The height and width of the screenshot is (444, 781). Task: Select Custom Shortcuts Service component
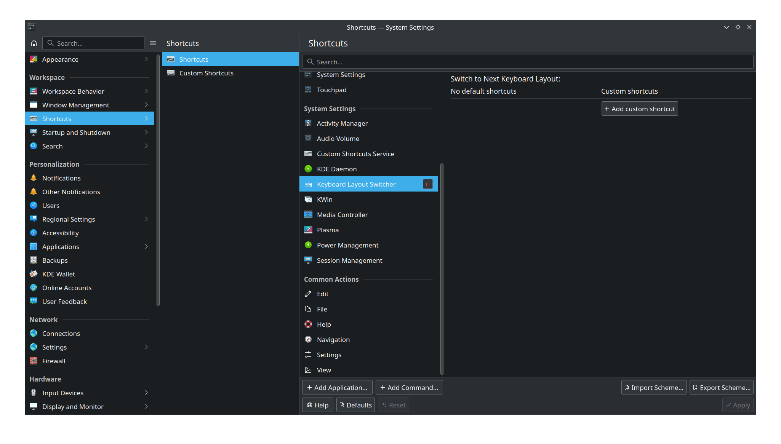point(368,154)
